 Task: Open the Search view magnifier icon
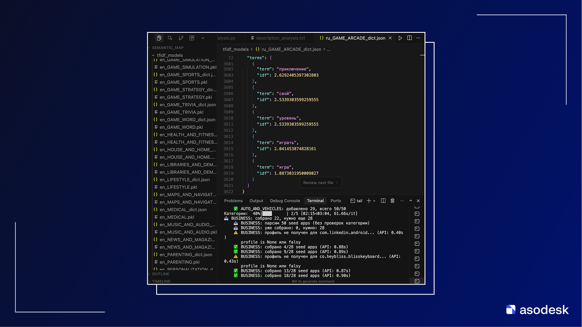pos(170,38)
